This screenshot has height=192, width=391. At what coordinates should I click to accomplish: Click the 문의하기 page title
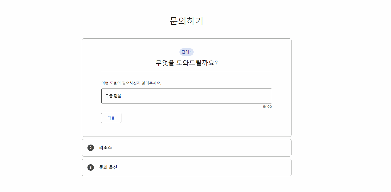pyautogui.click(x=186, y=21)
